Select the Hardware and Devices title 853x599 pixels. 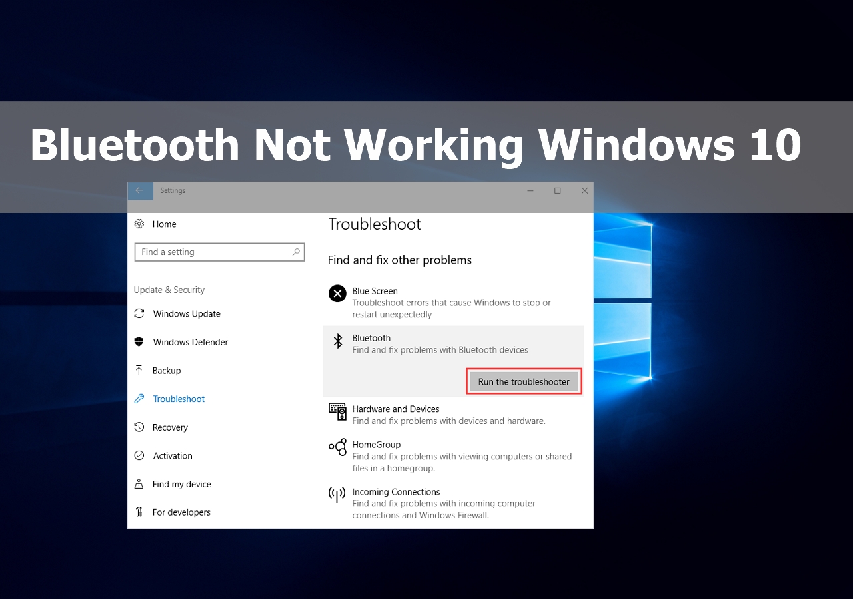[396, 409]
